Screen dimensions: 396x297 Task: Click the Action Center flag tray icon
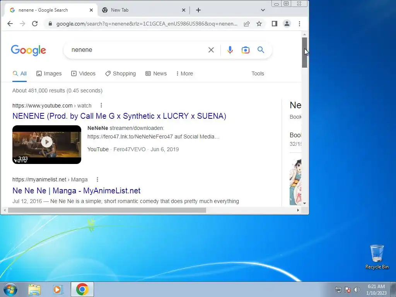pos(348,290)
